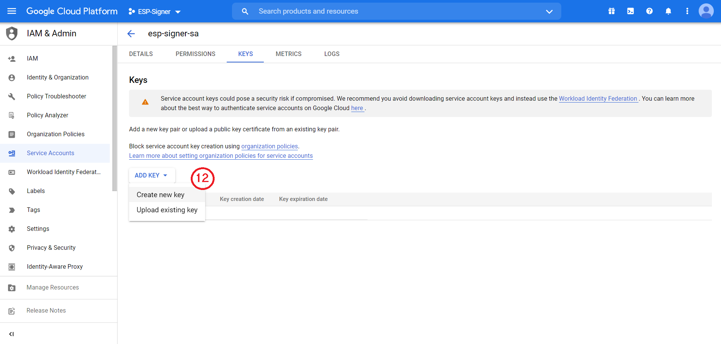Switch to the DETAILS tab
The image size is (721, 344).
pyautogui.click(x=141, y=54)
